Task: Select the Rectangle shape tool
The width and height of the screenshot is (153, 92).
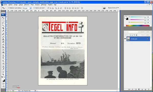Action: click(x=3, y=63)
